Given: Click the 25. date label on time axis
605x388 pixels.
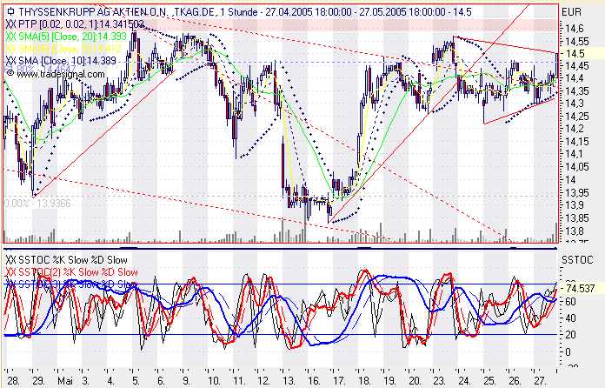Looking at the screenshot, I should 489,381.
